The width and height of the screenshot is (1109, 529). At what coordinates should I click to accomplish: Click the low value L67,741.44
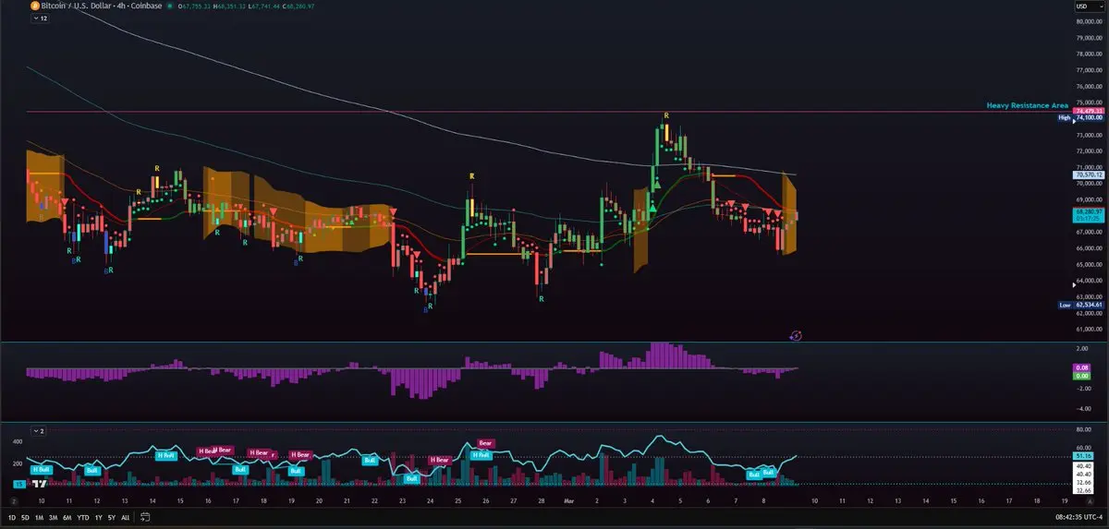click(263, 6)
